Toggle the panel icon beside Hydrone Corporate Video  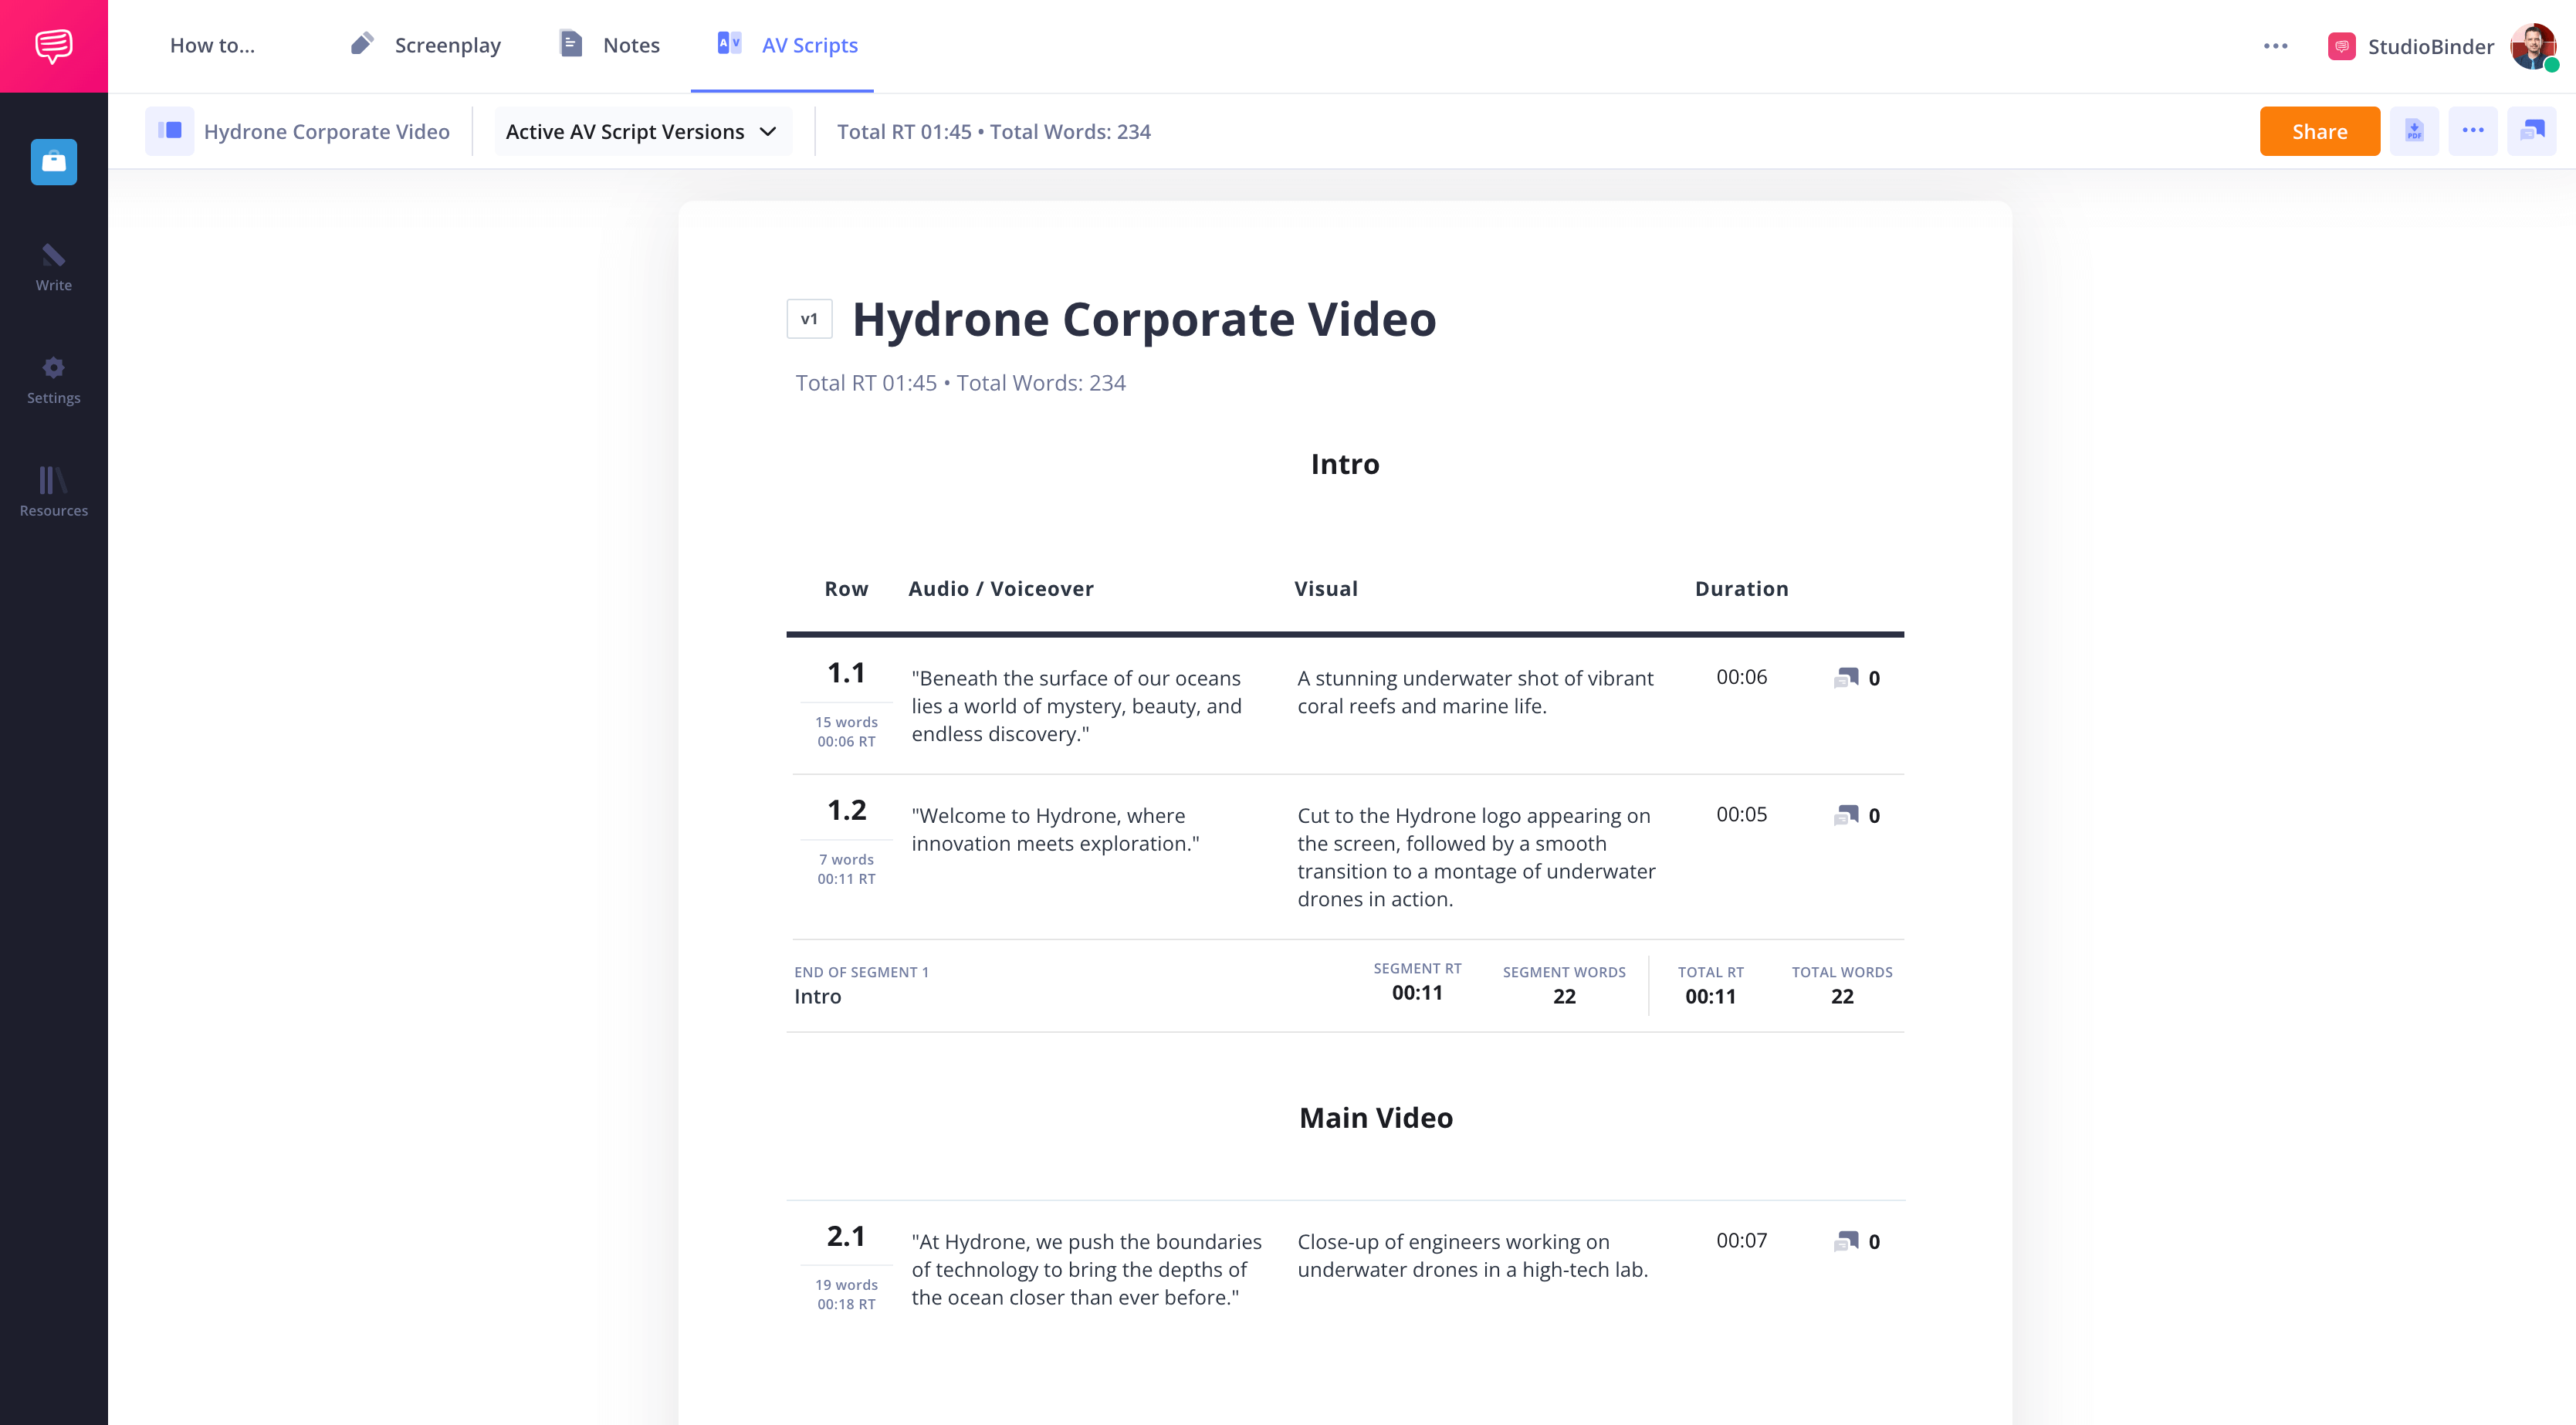click(x=169, y=131)
